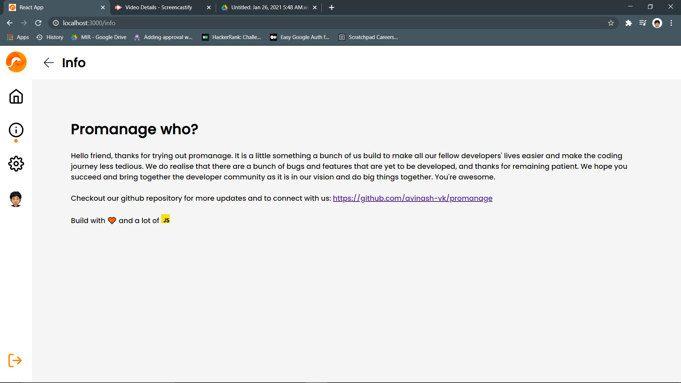The image size is (681, 383).
Task: Switch to the Untitled Jan 26 tab
Action: tap(270, 7)
